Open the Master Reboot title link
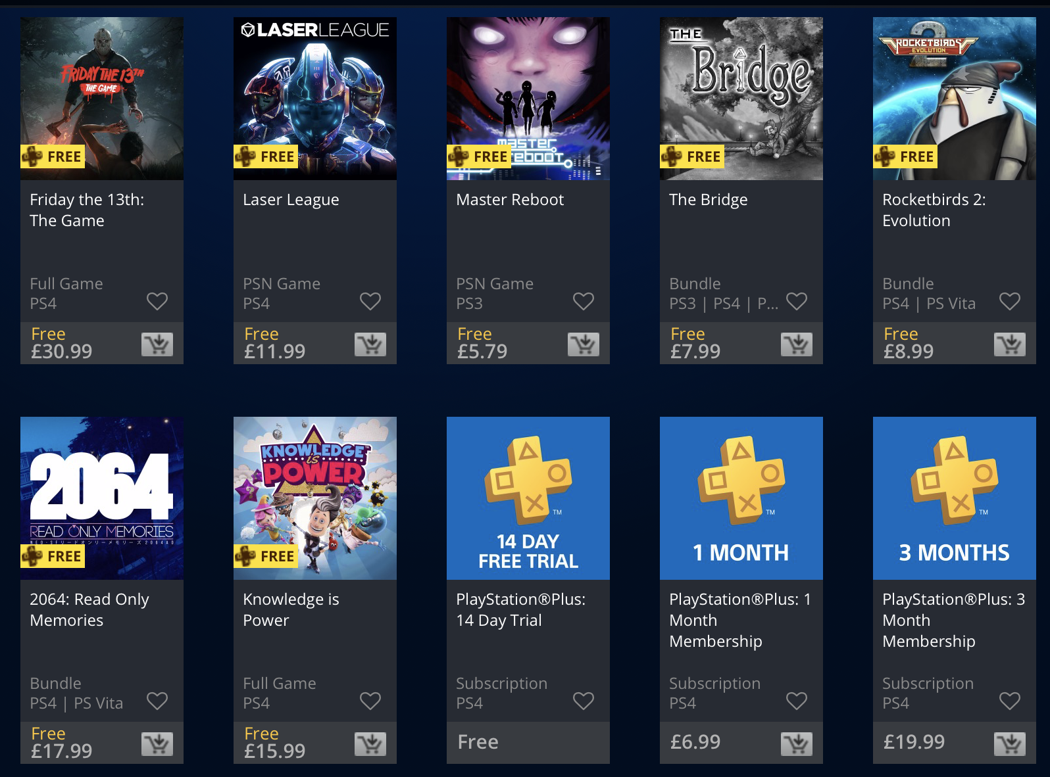This screenshot has width=1050, height=777. pos(510,200)
